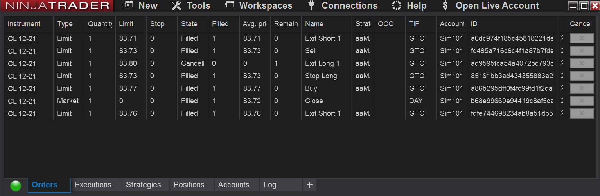Sort orders by the Instrument column header
This screenshot has width=600, height=196.
click(24, 24)
